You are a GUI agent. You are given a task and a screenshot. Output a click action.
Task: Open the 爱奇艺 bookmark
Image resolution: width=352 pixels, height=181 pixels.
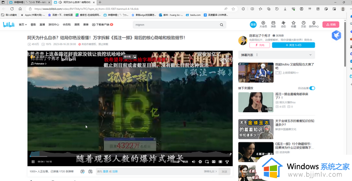point(88,15)
